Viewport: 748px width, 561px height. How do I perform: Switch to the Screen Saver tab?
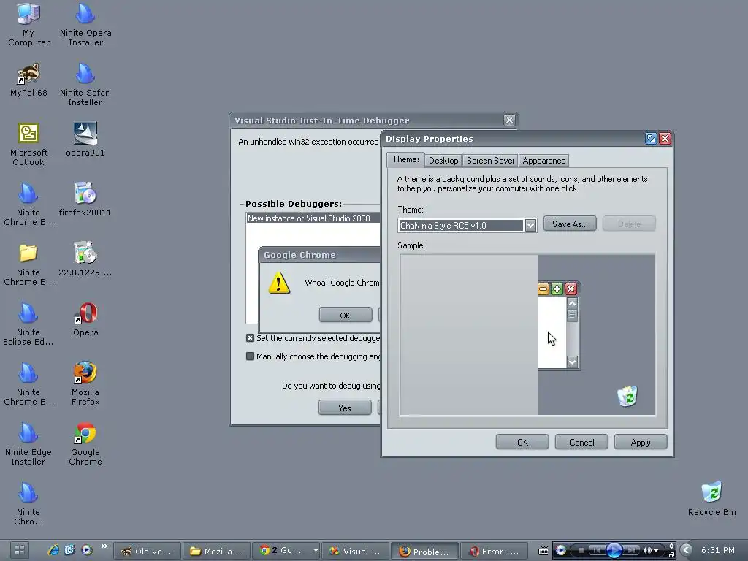(x=490, y=161)
